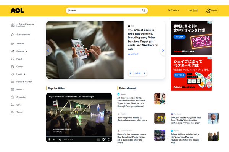
Task: Expand the 24/7 Help dropdown
Action: [x=174, y=11]
